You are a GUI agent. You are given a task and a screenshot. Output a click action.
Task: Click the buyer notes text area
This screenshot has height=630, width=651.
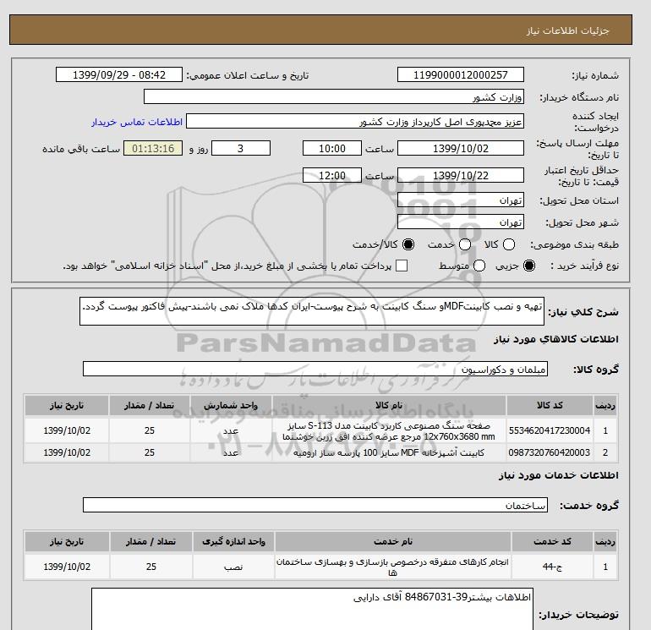(x=312, y=609)
